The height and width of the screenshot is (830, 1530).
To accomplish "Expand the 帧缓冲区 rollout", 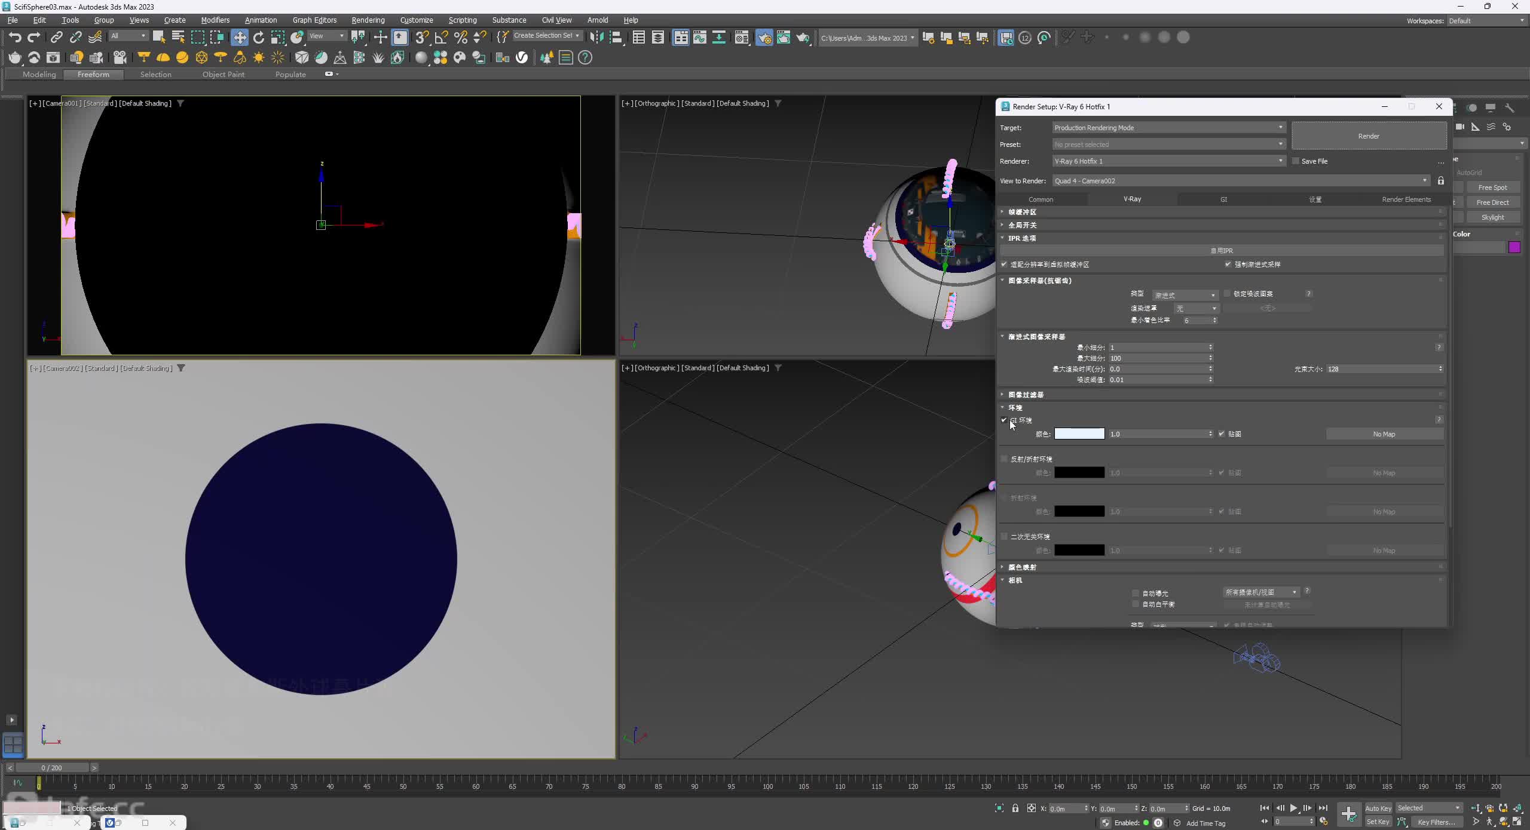I will (1223, 212).
